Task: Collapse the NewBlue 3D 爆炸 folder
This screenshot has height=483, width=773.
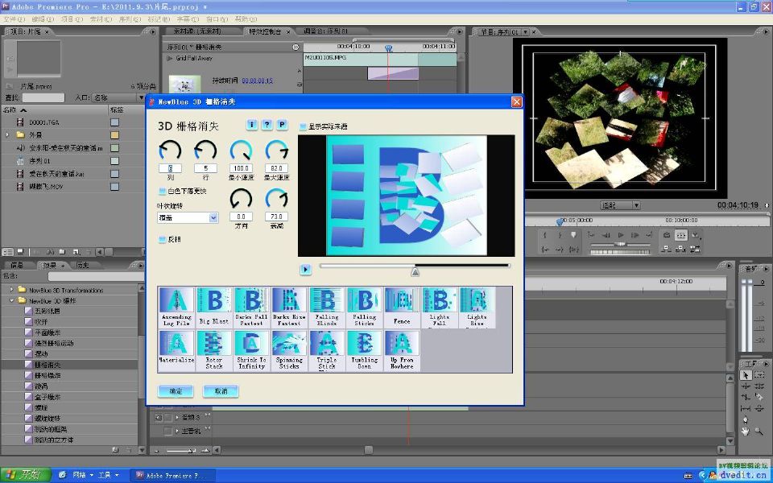Action: [x=12, y=300]
